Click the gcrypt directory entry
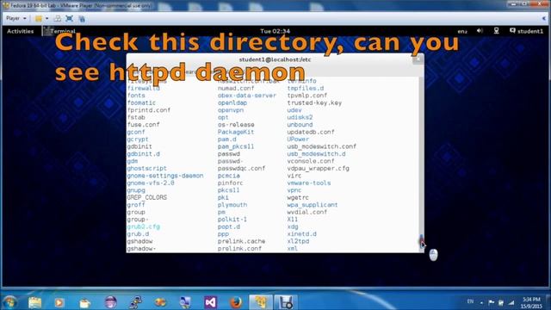Image resolution: width=551 pixels, height=310 pixels. tap(138, 139)
